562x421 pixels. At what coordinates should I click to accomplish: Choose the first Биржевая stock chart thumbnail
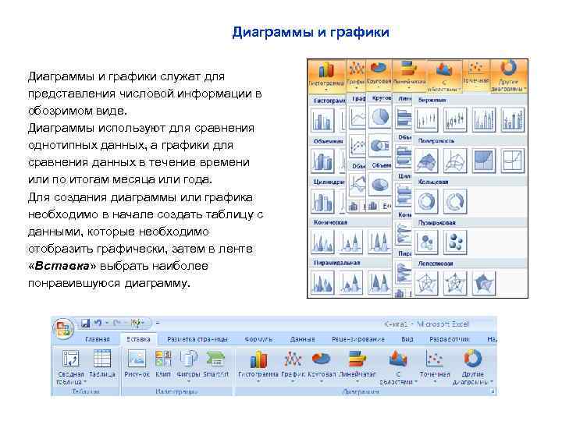[426, 119]
